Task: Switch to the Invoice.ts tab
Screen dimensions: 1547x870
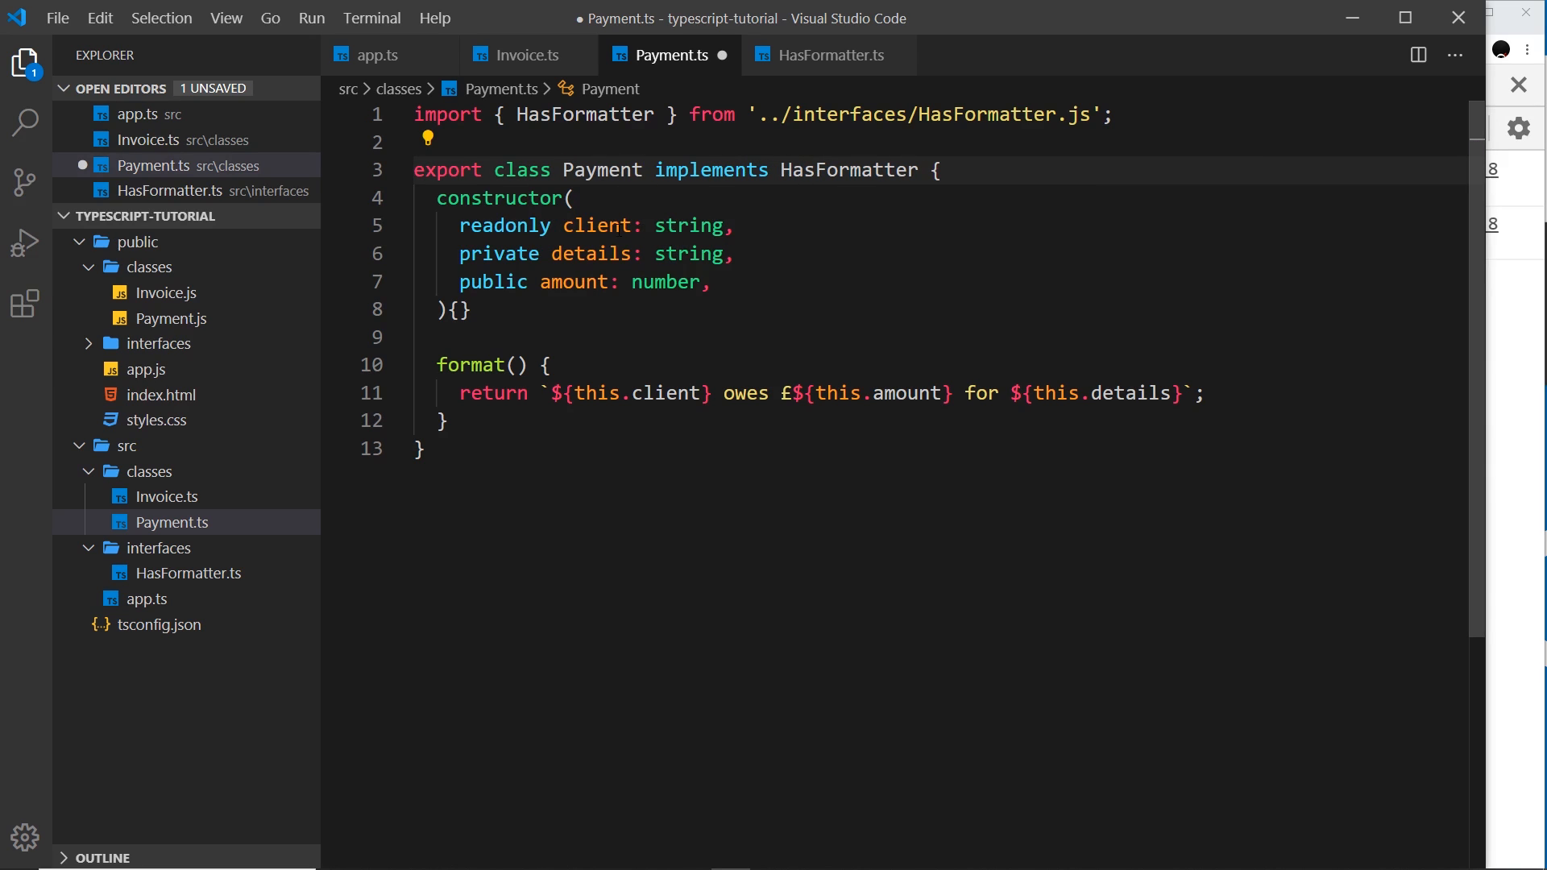Action: click(x=529, y=56)
